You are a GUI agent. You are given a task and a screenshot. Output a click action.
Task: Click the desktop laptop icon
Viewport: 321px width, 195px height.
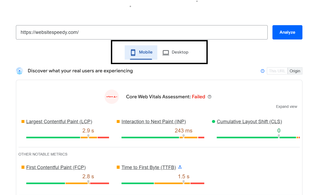click(x=166, y=52)
